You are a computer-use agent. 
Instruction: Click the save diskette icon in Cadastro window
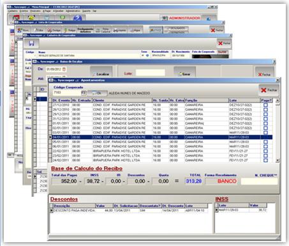coord(31,43)
